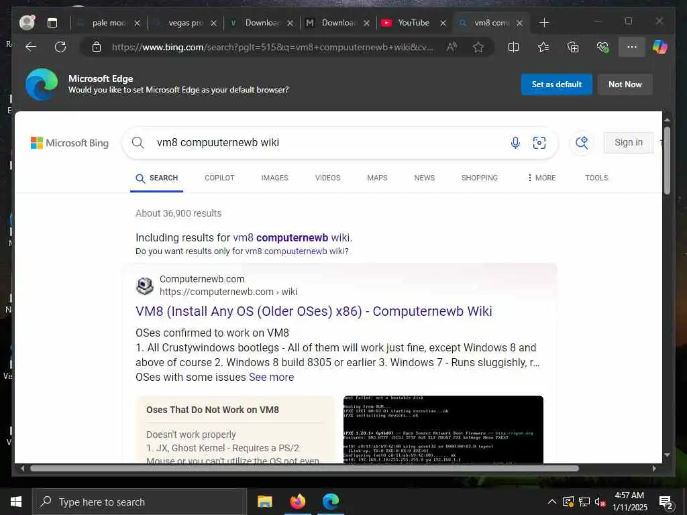Open the Bing chat search icon
687x515 pixels.
tap(582, 143)
